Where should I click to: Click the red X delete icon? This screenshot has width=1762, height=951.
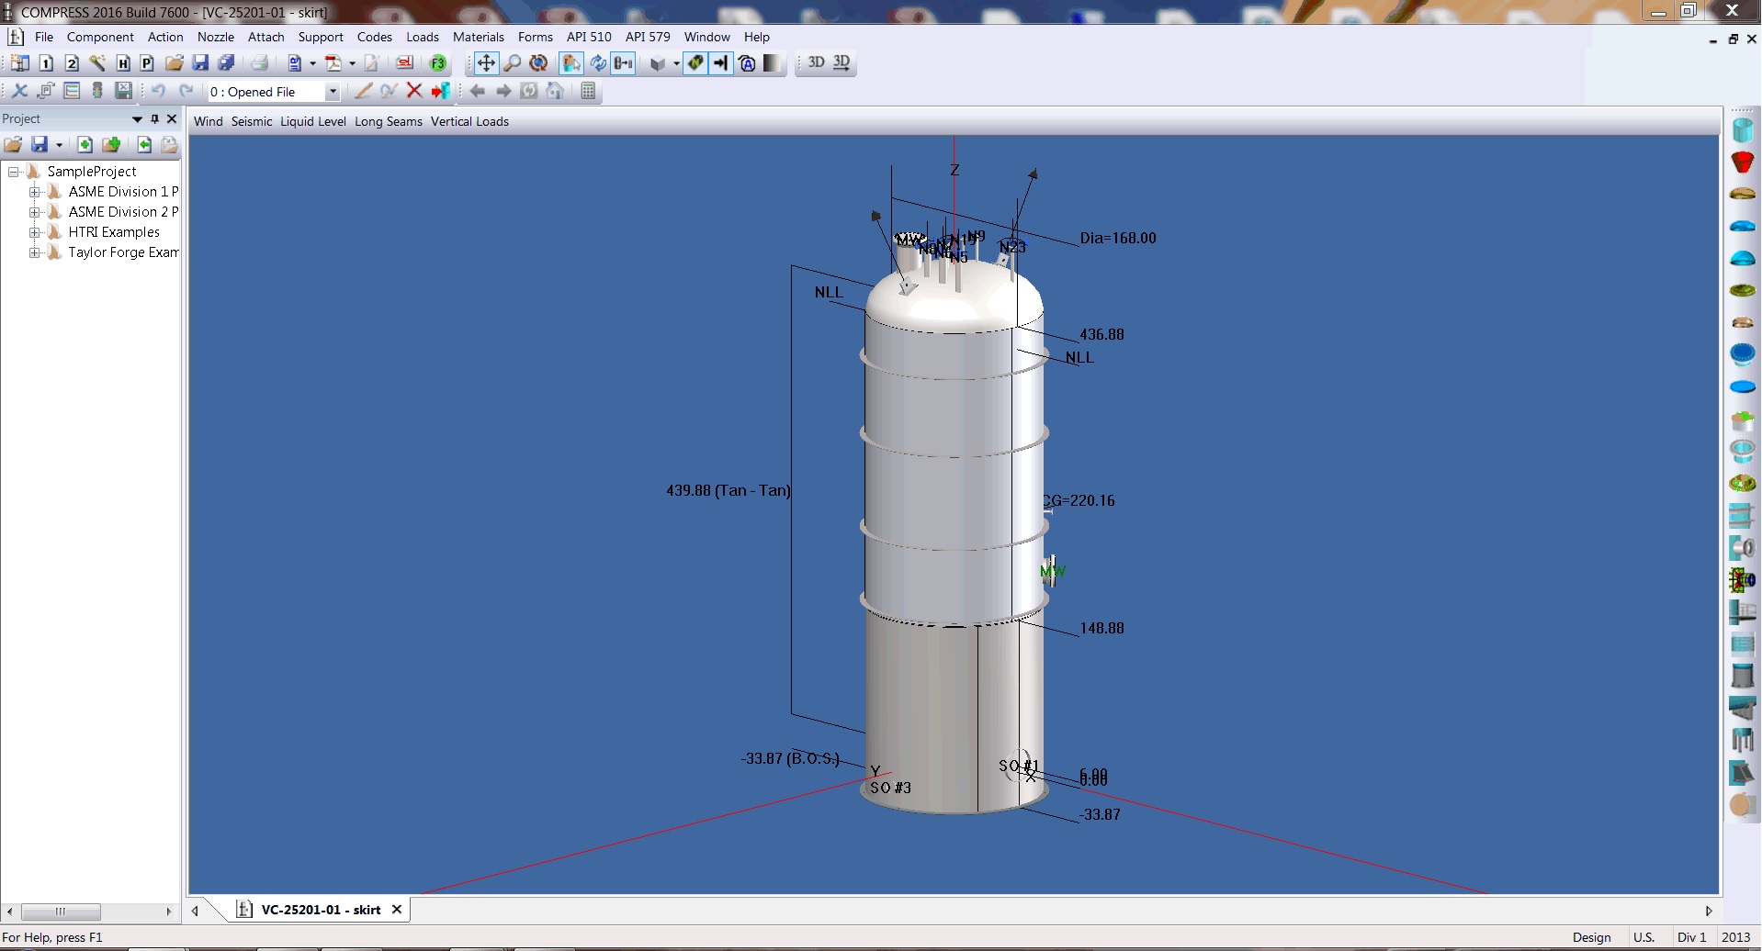pyautogui.click(x=414, y=91)
